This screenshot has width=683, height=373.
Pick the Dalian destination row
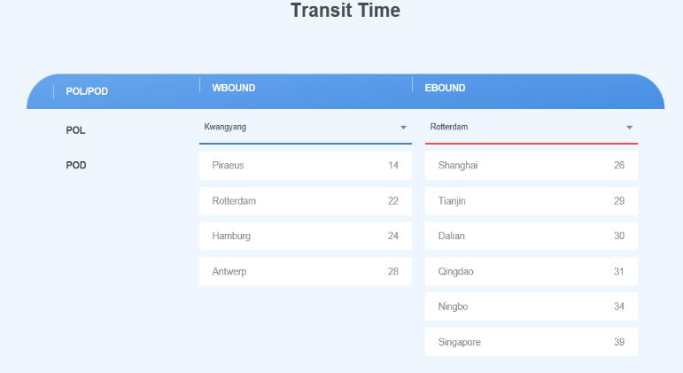532,237
